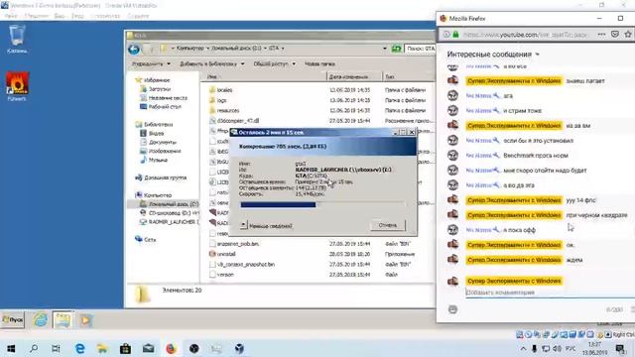Image resolution: width=635 pixels, height=357 pixels.
Task: Select 'Видео' library in the navigation pane
Action: coord(152,133)
